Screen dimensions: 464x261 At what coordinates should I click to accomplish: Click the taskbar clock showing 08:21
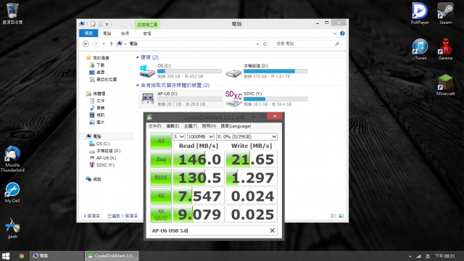pyautogui.click(x=444, y=256)
